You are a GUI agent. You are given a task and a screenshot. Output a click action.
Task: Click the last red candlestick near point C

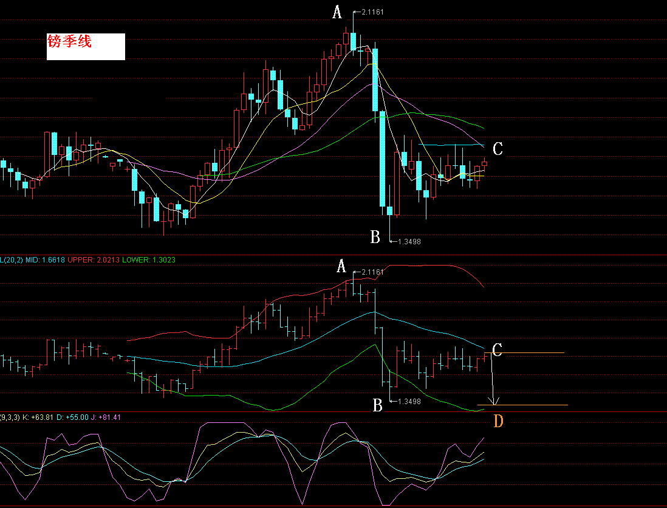pyautogui.click(x=485, y=164)
